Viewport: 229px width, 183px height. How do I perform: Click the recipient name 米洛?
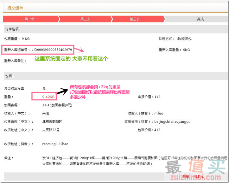(46, 113)
